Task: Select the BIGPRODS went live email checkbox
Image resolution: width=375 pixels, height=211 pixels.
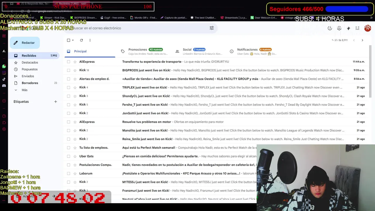Action: pyautogui.click(x=69, y=70)
